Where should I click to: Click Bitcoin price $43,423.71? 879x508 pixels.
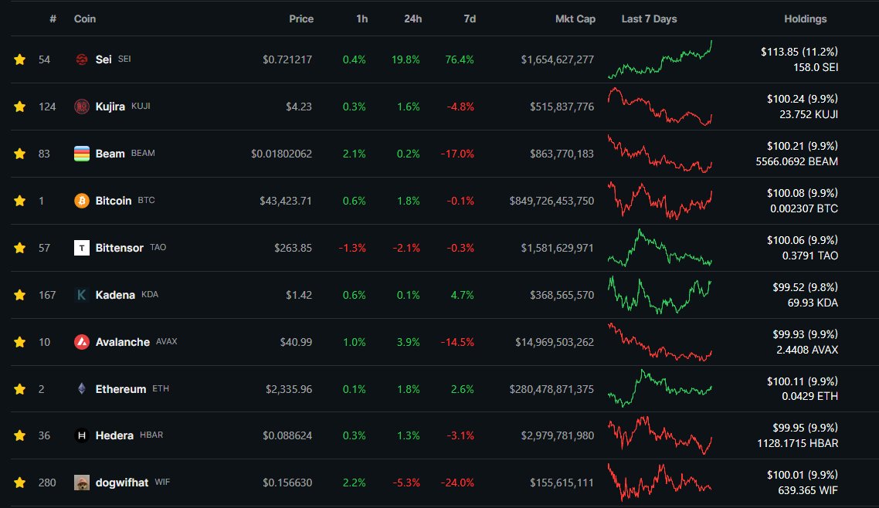click(285, 201)
